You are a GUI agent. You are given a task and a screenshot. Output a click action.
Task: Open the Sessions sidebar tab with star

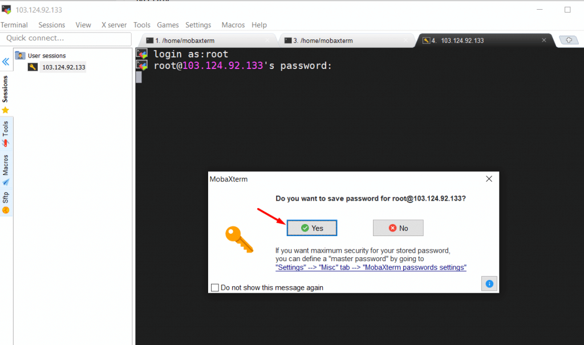[x=5, y=94]
